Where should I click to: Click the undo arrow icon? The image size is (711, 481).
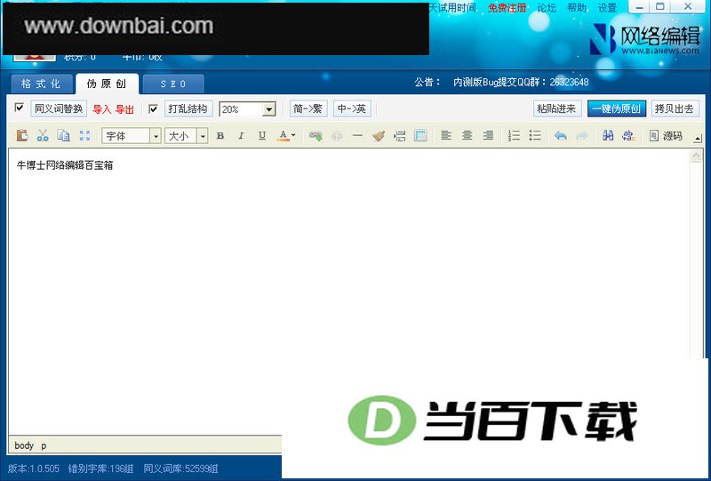[561, 136]
